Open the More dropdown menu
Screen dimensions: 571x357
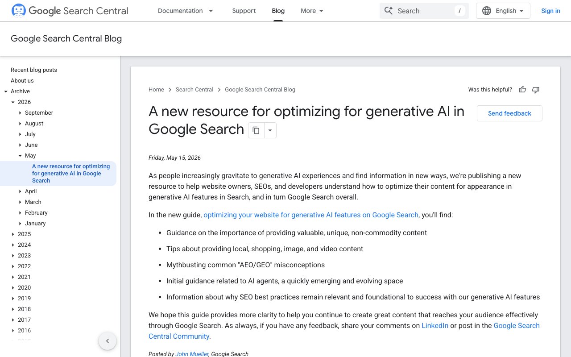point(312,11)
